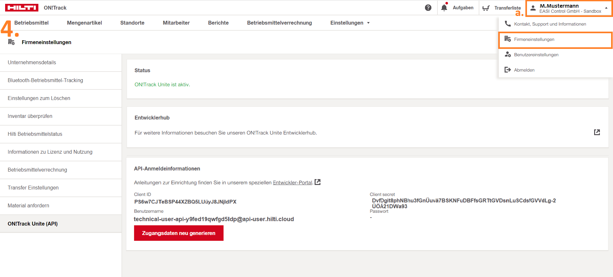Switch to the Mitarbeiter tab
This screenshot has height=277, width=613.
pos(176,23)
